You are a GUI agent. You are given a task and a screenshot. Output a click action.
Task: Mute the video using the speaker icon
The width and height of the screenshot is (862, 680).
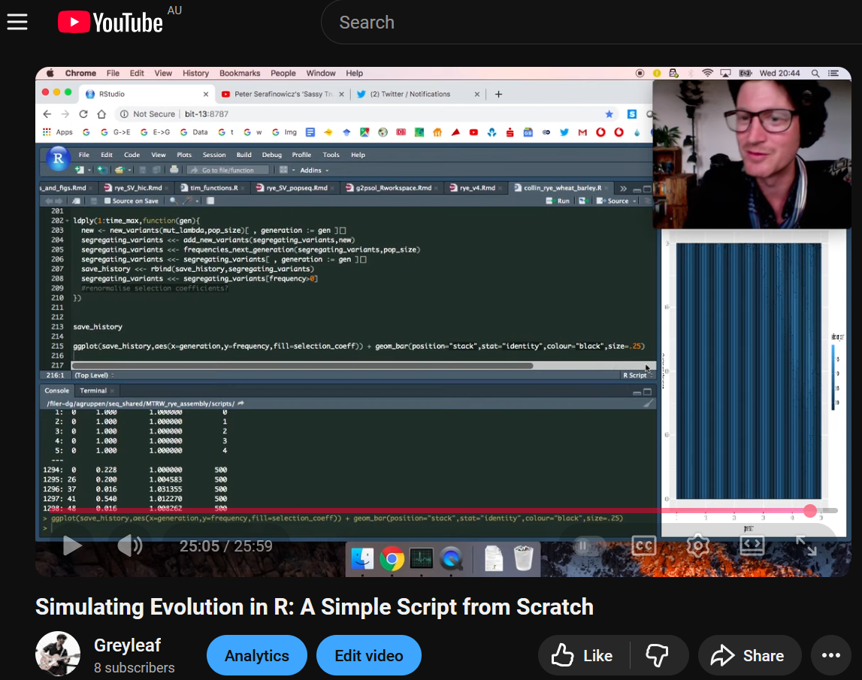pos(129,546)
